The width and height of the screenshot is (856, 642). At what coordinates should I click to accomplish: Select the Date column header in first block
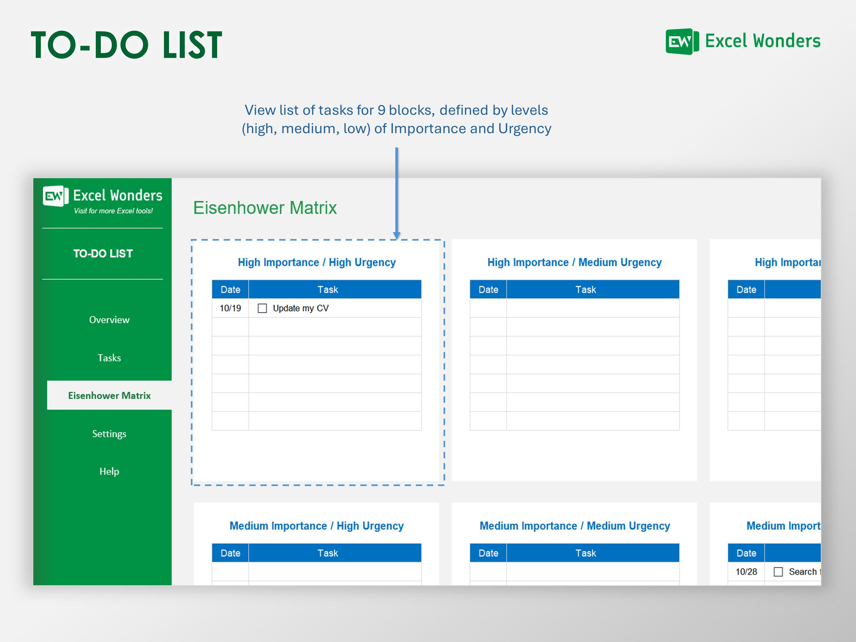[x=230, y=289]
